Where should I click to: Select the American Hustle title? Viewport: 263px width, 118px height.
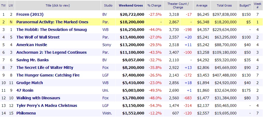click(x=32, y=45)
